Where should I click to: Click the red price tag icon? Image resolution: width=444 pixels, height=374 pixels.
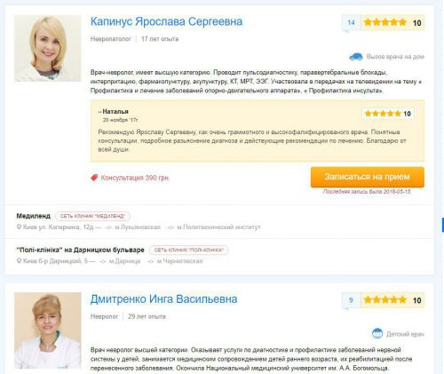pos(94,178)
